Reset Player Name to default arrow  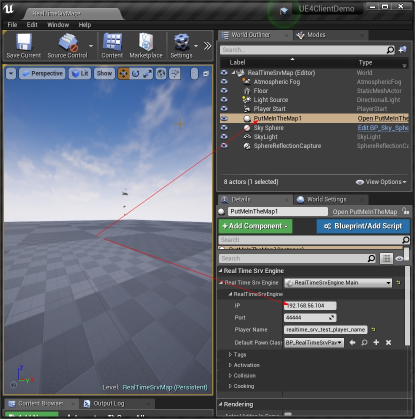click(373, 329)
